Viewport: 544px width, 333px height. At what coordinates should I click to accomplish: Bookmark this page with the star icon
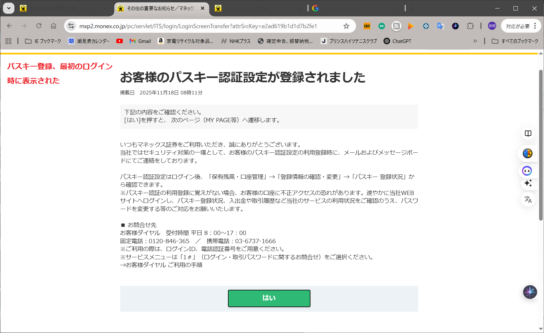tap(346, 26)
